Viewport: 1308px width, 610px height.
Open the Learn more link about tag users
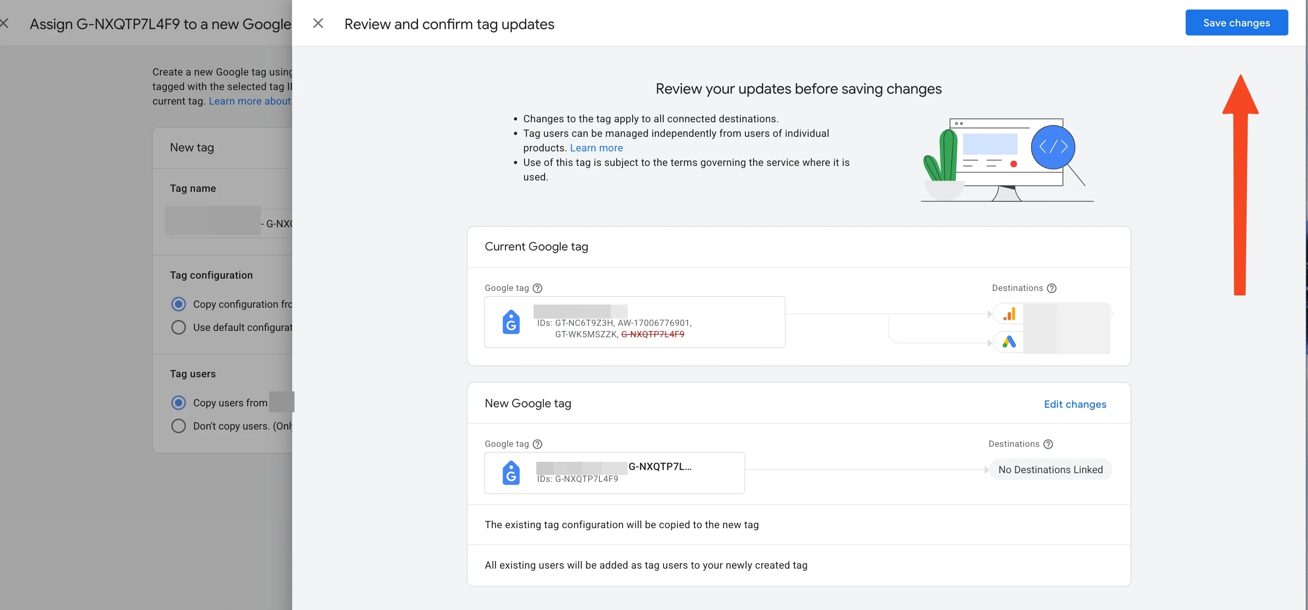pyautogui.click(x=596, y=148)
